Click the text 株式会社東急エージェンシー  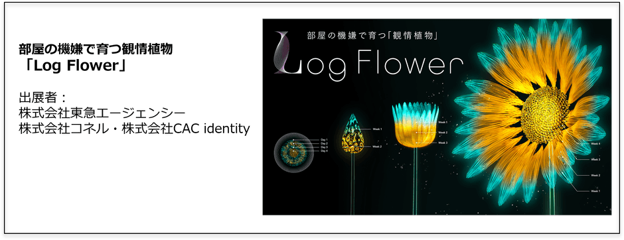tap(102, 113)
